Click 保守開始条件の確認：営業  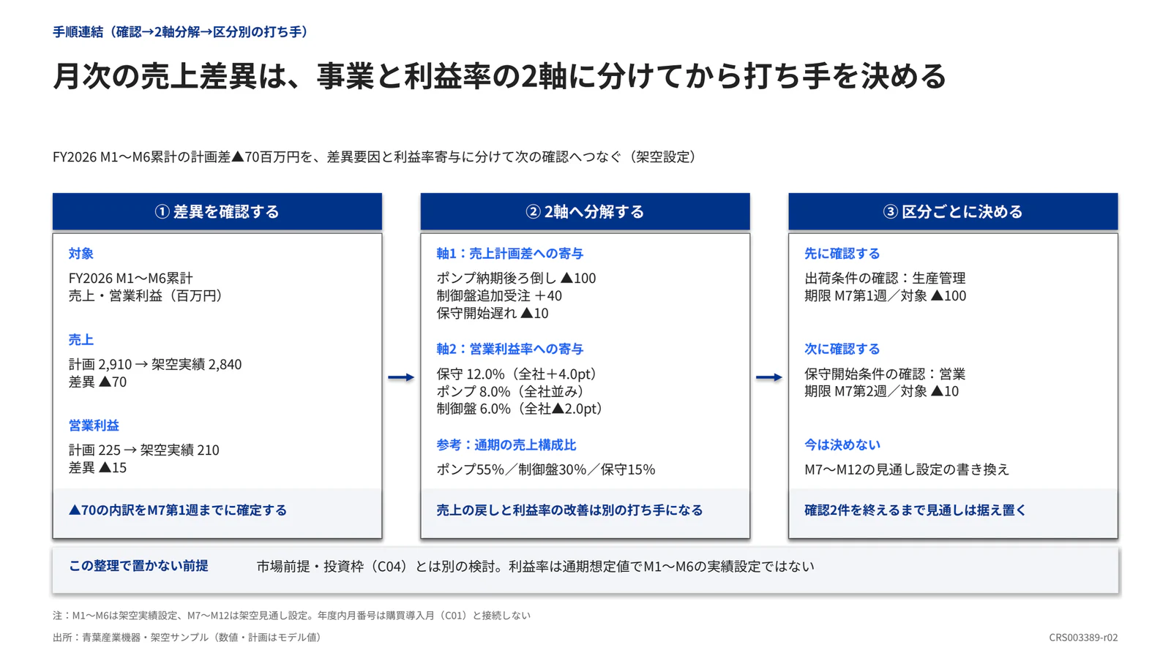pos(885,374)
